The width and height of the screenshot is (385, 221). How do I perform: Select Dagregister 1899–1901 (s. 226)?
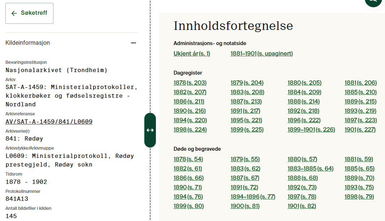click(x=311, y=130)
